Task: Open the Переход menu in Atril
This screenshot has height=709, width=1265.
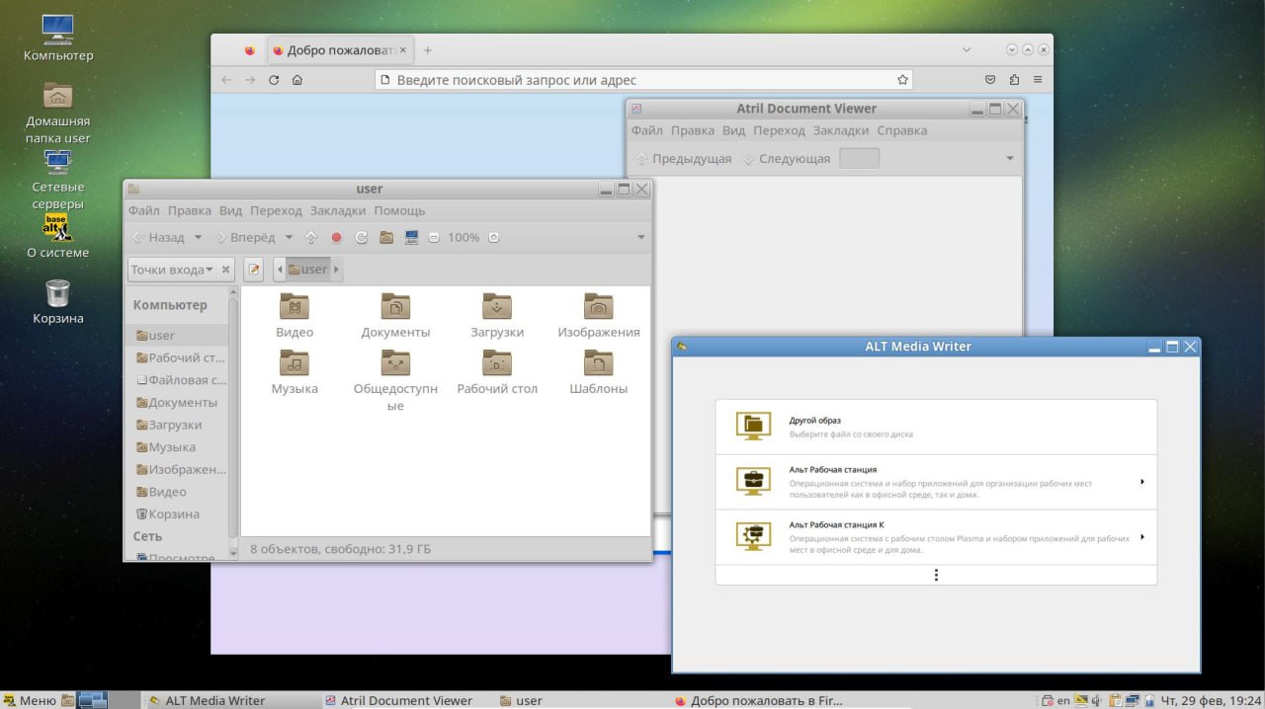Action: 779,130
